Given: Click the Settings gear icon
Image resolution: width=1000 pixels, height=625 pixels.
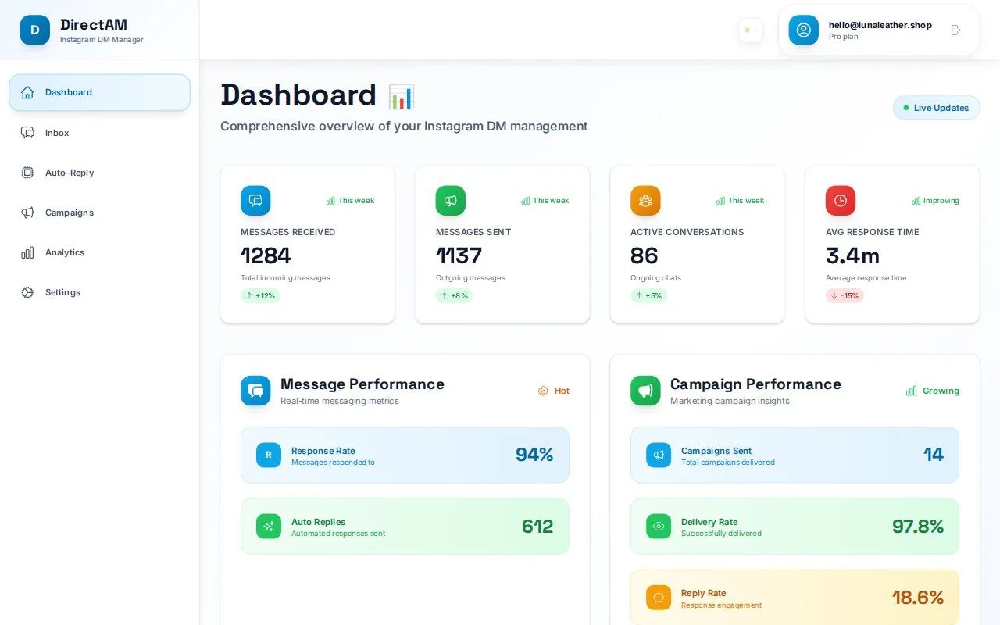Looking at the screenshot, I should [x=27, y=292].
